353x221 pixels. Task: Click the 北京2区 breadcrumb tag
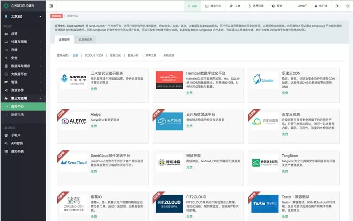point(56,16)
